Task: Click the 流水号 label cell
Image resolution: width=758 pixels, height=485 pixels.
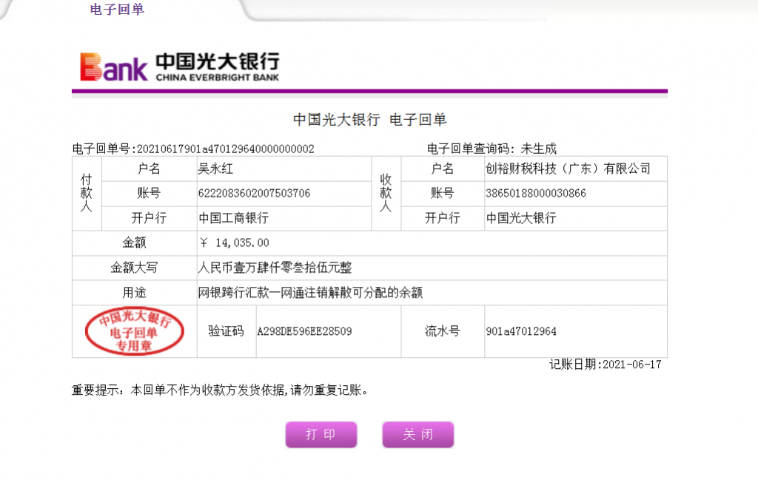Action: pyautogui.click(x=443, y=331)
